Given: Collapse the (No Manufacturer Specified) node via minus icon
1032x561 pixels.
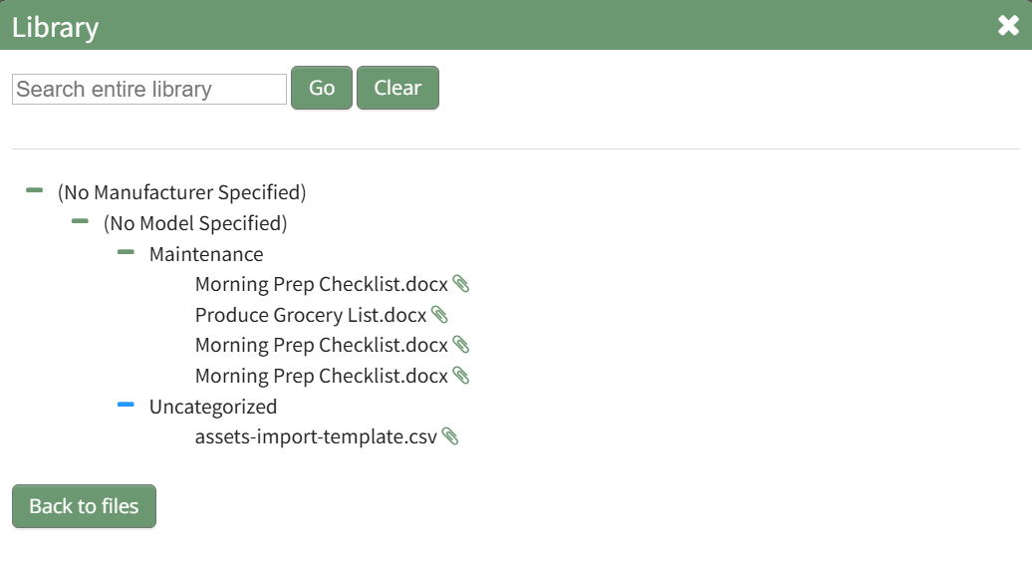Looking at the screenshot, I should 35,189.
